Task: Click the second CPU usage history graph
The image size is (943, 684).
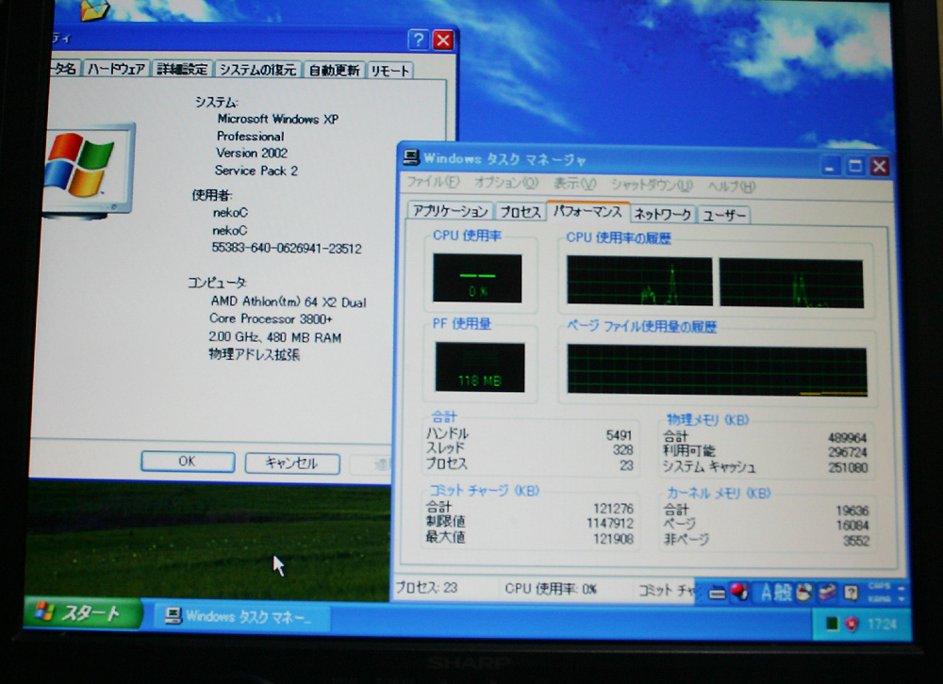Action: (791, 283)
